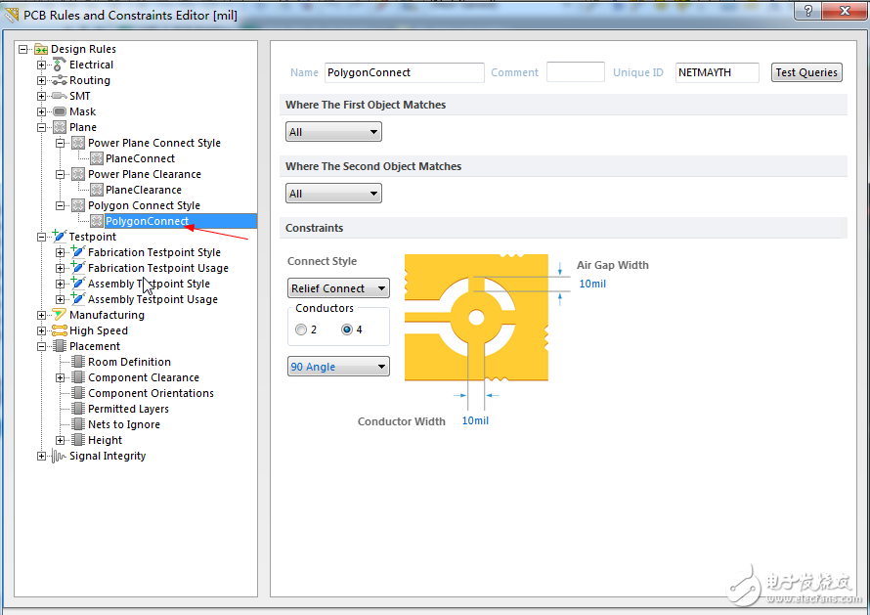Click the PlaneConnect rule icon

click(97, 158)
